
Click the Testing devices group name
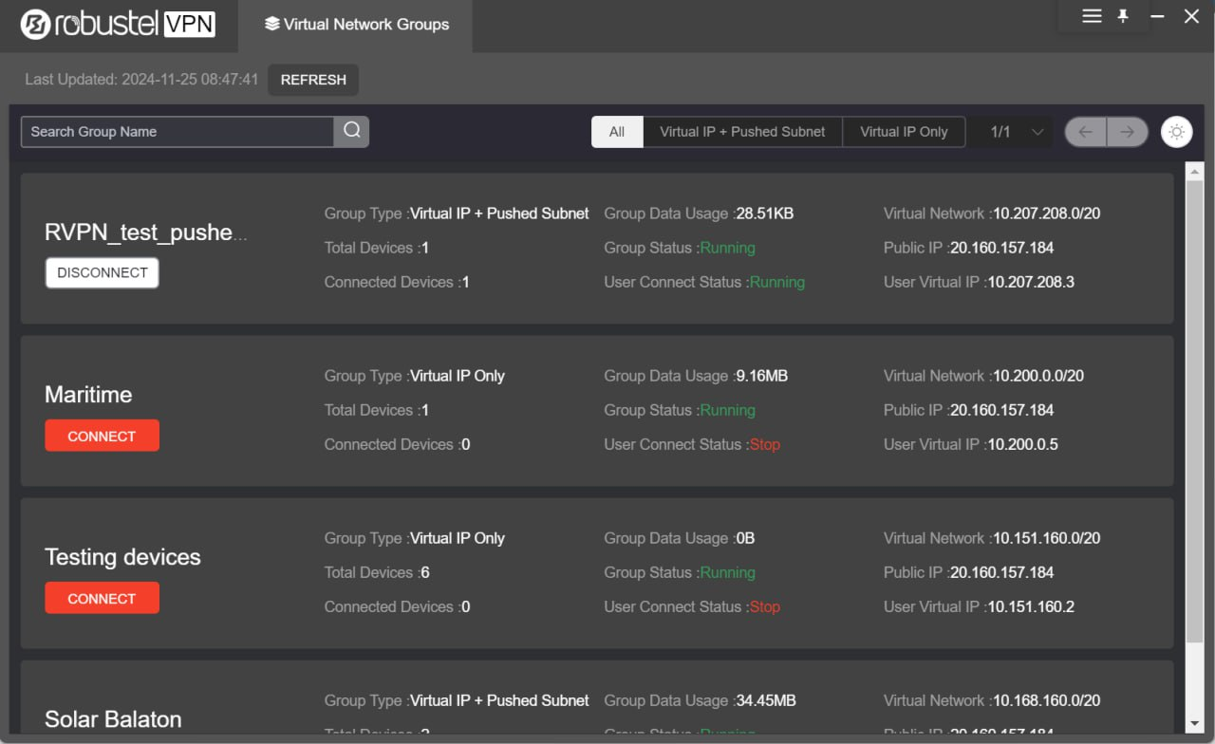122,557
